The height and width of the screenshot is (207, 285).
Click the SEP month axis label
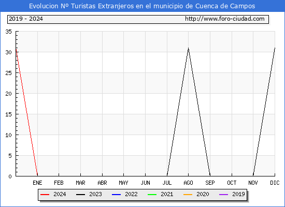(210, 183)
